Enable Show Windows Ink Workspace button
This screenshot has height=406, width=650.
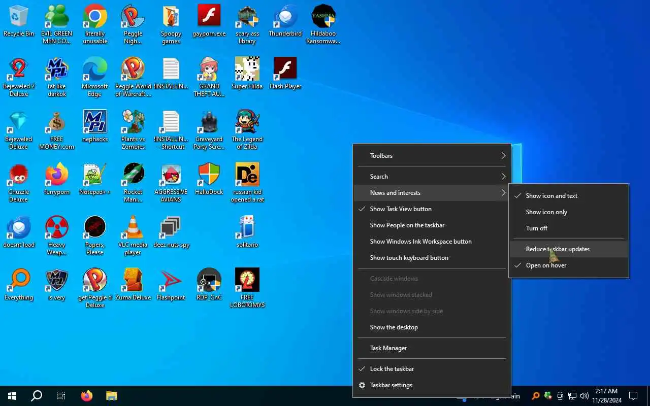[432, 242]
